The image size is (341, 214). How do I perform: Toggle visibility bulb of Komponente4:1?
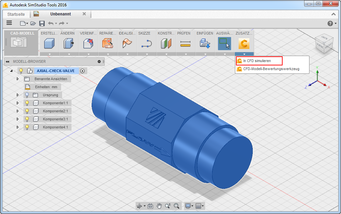(27, 127)
